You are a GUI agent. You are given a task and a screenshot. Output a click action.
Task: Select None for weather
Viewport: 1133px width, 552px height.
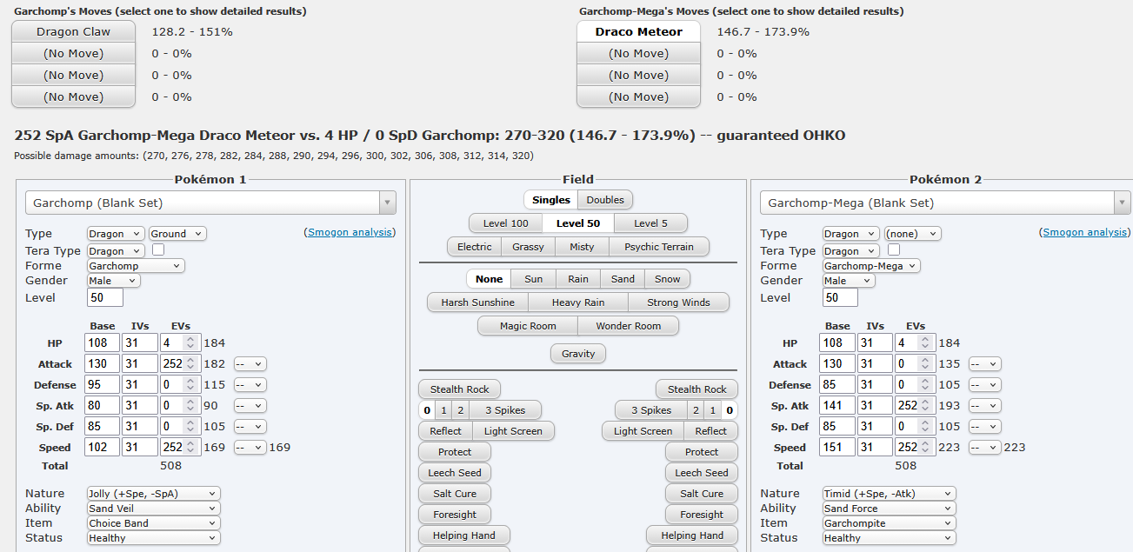tap(489, 279)
